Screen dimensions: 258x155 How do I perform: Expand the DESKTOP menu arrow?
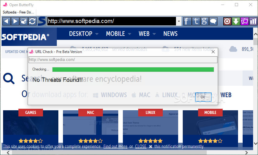(97, 34)
